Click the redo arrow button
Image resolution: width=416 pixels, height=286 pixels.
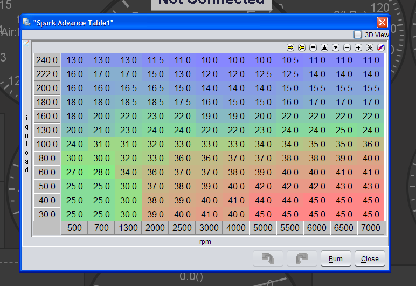click(x=302, y=258)
